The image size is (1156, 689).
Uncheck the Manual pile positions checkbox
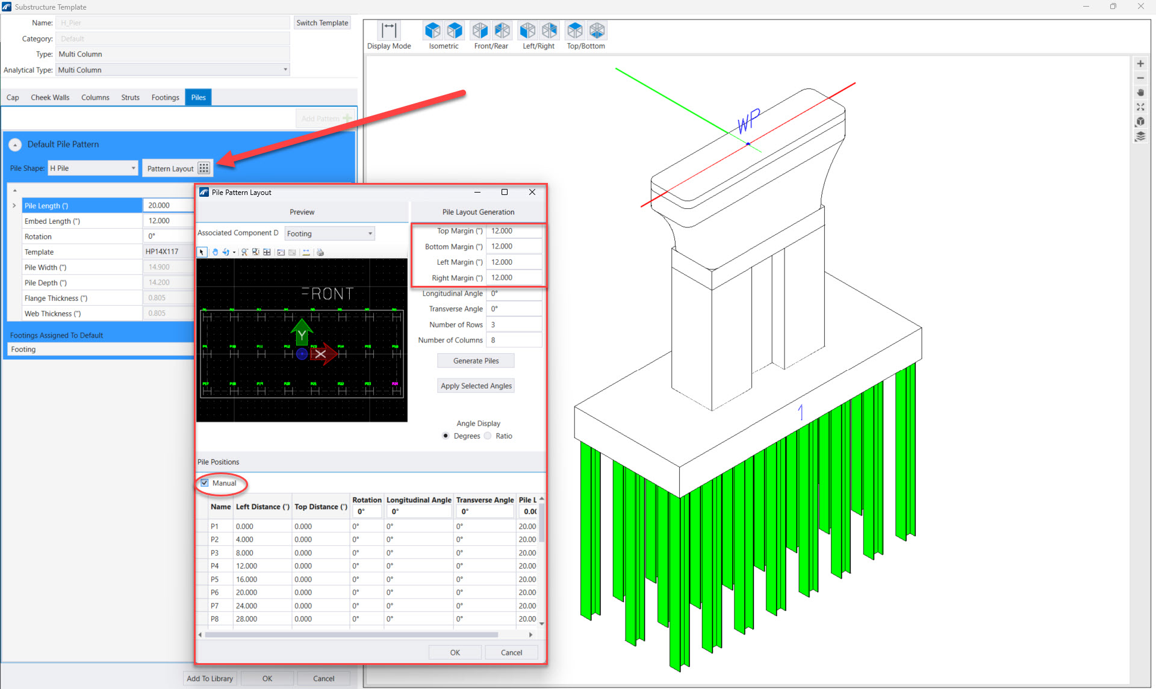point(205,483)
